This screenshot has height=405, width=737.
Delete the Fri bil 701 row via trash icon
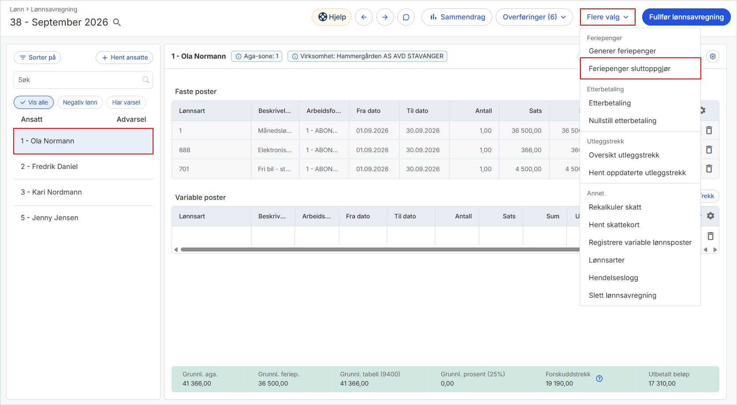point(709,169)
